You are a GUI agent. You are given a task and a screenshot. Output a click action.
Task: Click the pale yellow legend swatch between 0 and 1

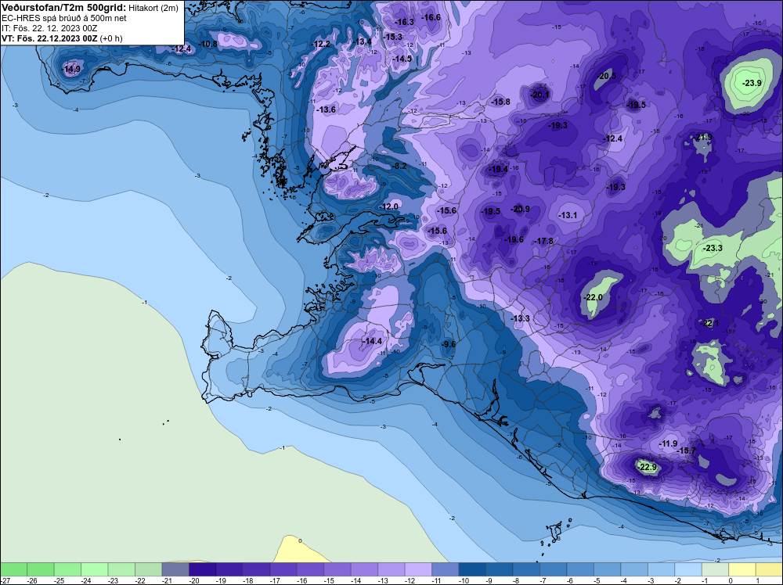coord(742,569)
